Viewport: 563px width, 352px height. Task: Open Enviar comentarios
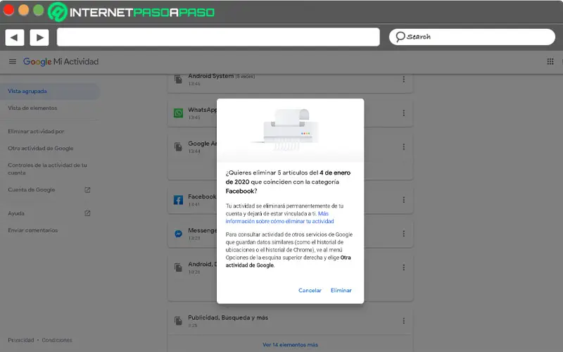pyautogui.click(x=32, y=230)
